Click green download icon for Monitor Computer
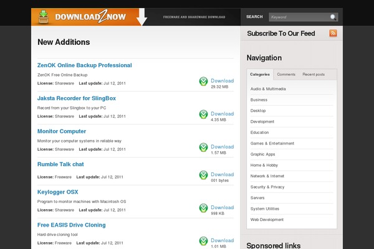This screenshot has width=374, height=249. pos(203,148)
